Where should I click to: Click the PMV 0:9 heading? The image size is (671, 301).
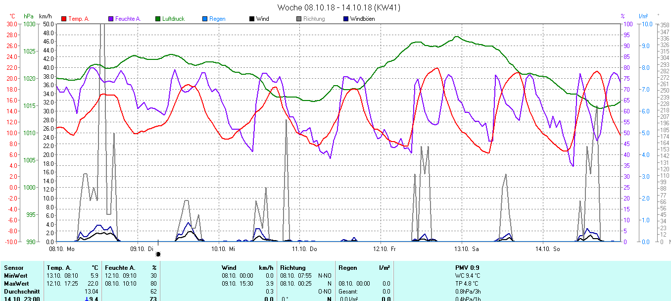coord(467,268)
